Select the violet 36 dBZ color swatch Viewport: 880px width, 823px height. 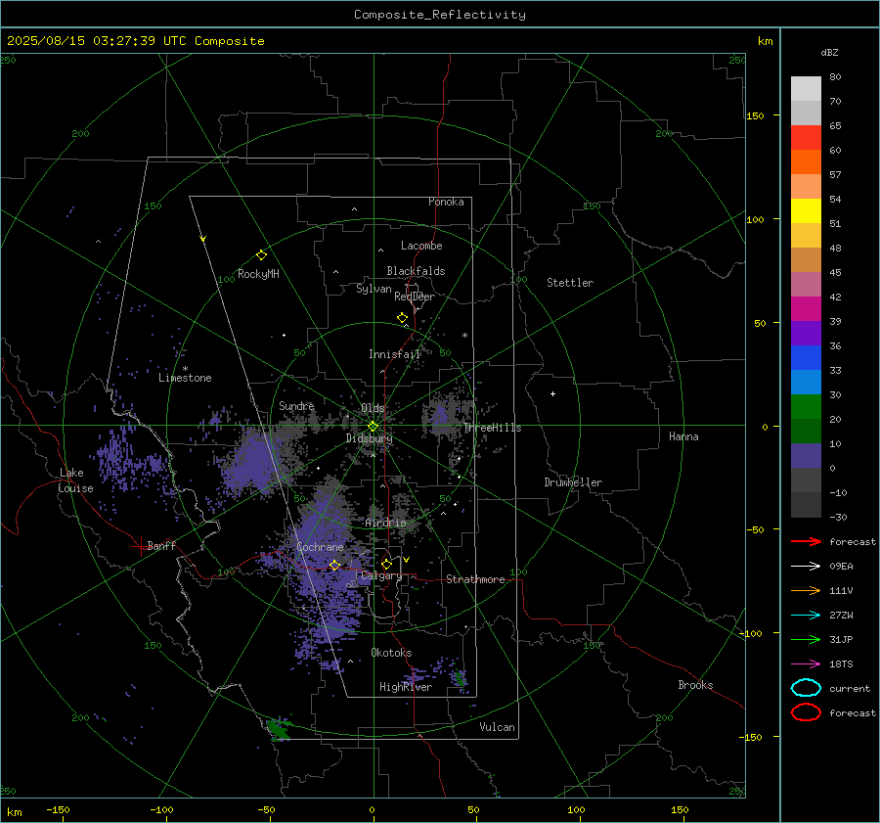tap(806, 333)
